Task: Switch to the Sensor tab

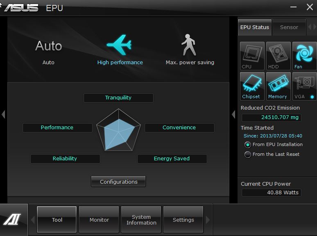Action: [x=289, y=27]
